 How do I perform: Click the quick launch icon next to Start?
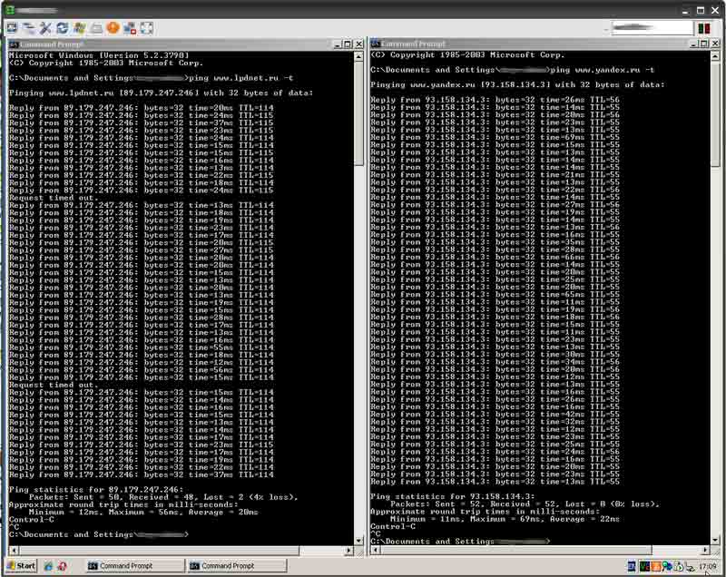48,566
